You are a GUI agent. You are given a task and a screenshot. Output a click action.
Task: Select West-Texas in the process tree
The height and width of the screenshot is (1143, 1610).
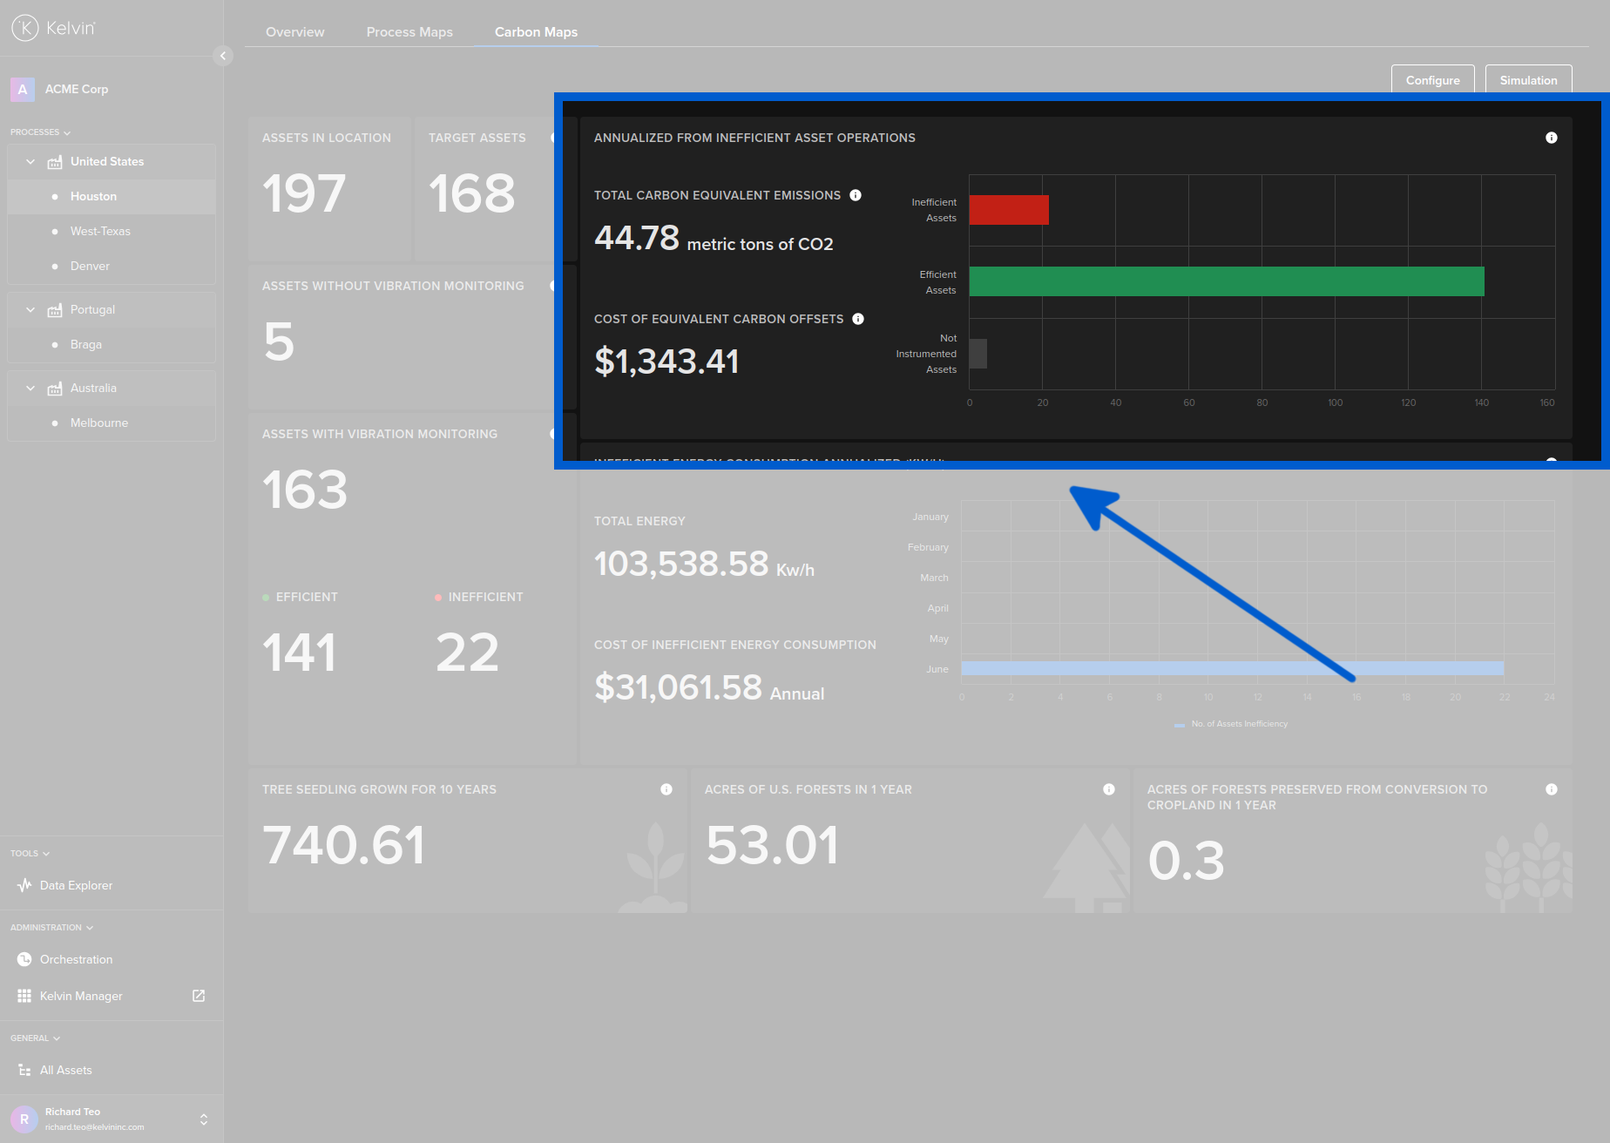tap(100, 231)
